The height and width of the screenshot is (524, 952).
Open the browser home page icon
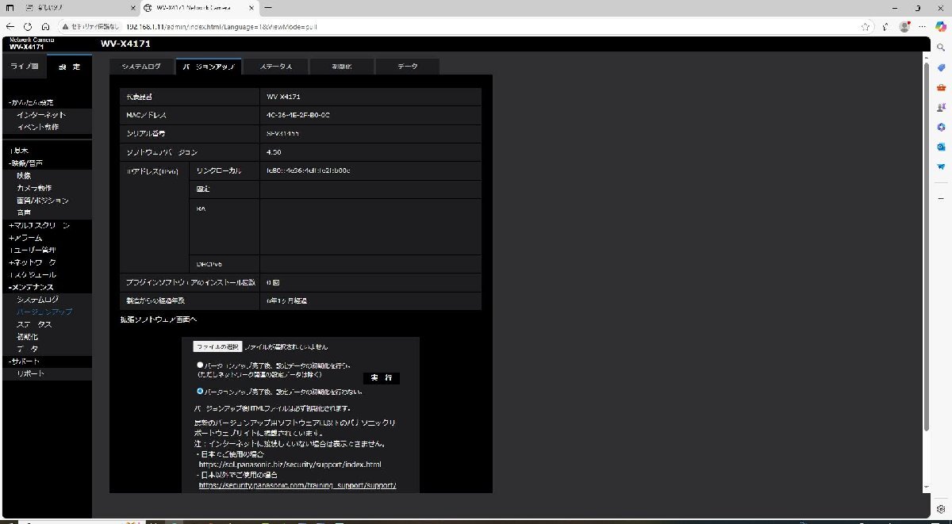point(46,25)
